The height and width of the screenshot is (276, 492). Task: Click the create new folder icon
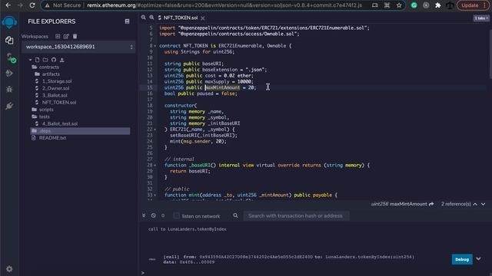pyautogui.click(x=45, y=60)
